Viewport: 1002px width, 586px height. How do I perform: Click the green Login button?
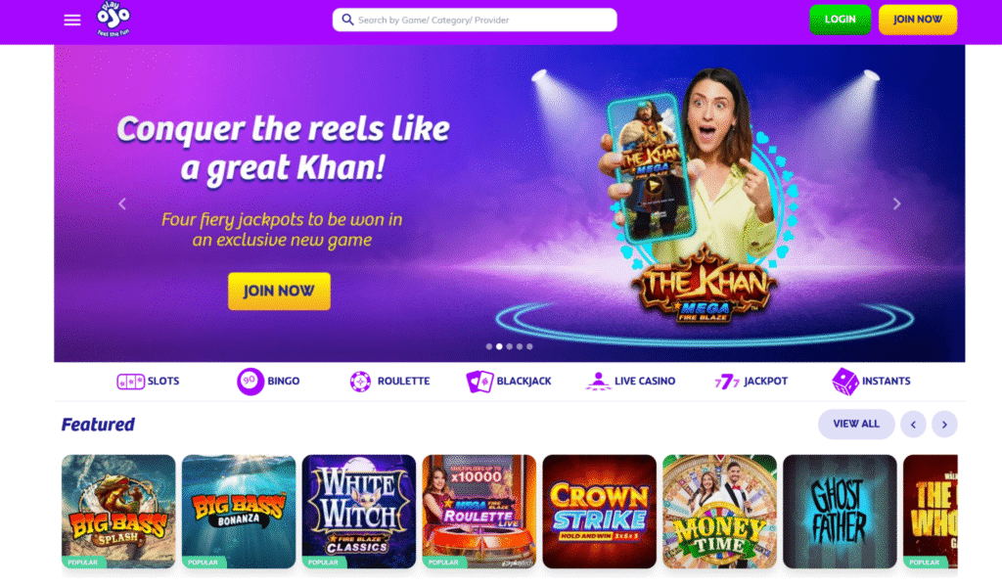[840, 20]
